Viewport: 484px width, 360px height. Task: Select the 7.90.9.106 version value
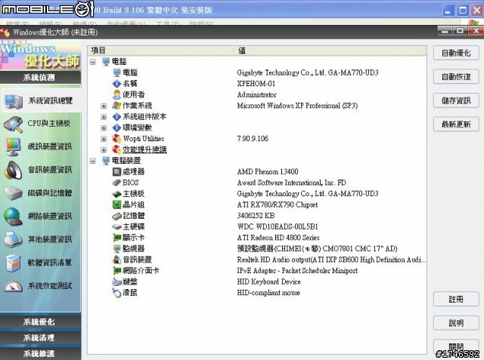[x=253, y=139]
